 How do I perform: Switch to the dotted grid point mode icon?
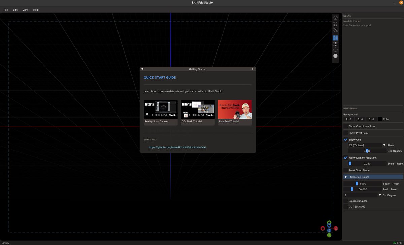click(335, 44)
